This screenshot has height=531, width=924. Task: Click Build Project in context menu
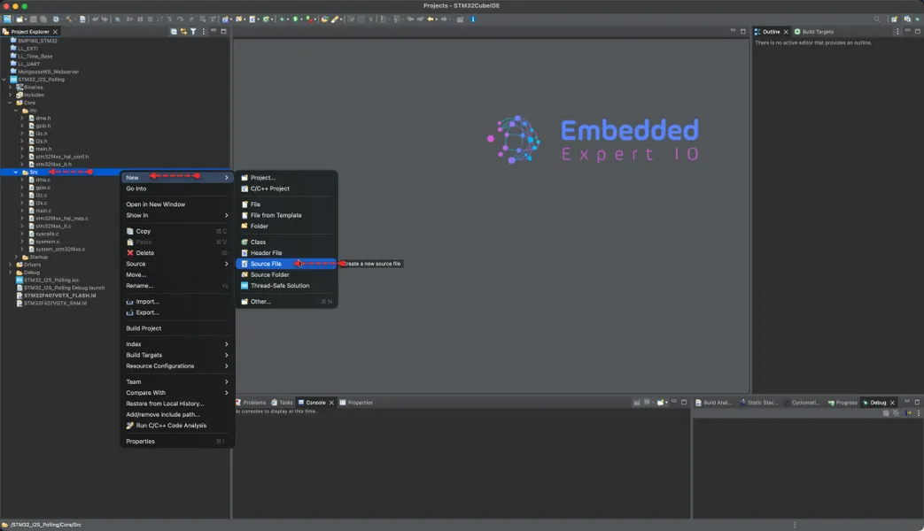(177, 328)
